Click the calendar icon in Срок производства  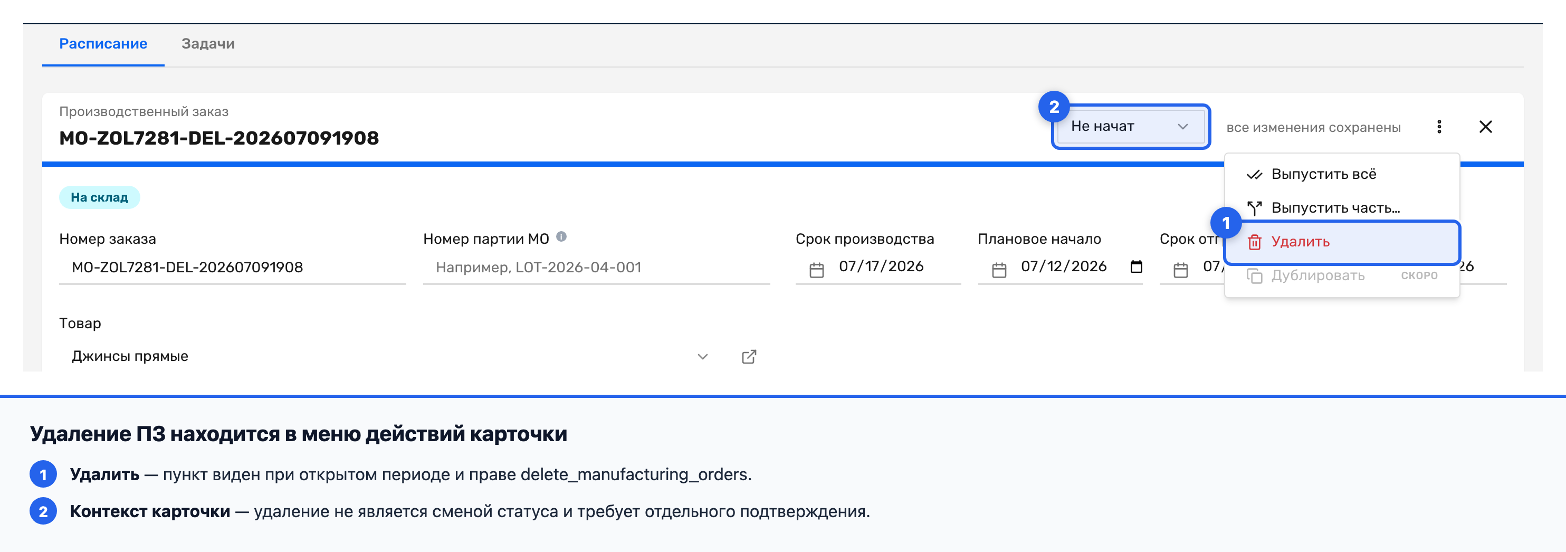[816, 269]
